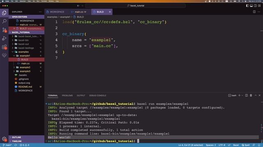Image resolution: width=263 pixels, height=147 pixels.
Task: Switch to the main.cc editor tab
Action: tap(79, 12)
